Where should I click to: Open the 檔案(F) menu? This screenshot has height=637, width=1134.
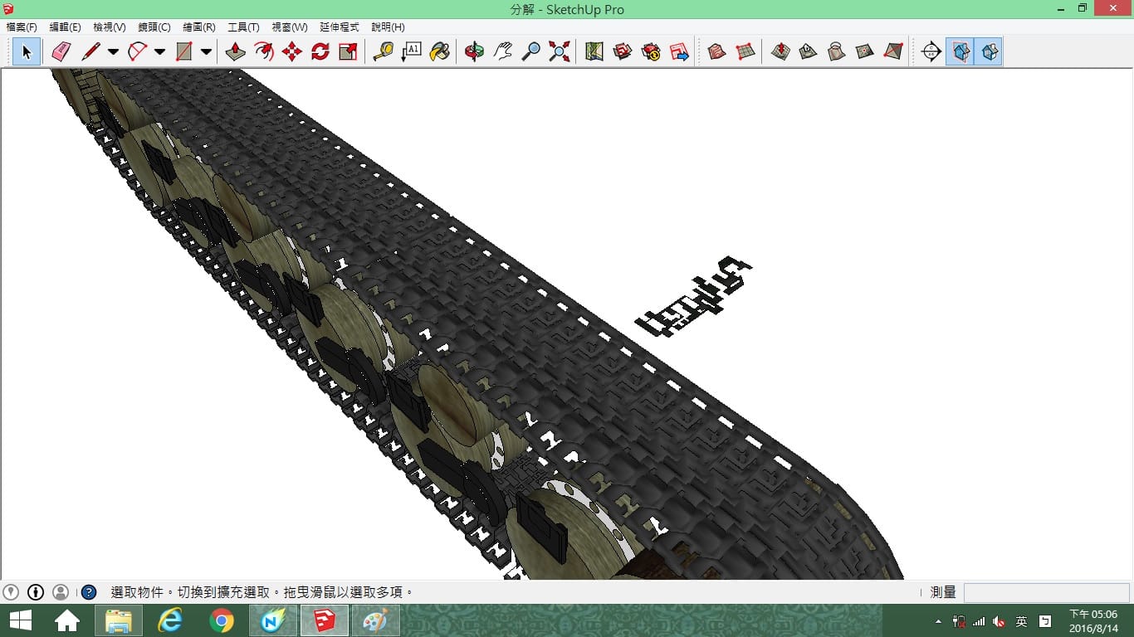[x=22, y=27]
